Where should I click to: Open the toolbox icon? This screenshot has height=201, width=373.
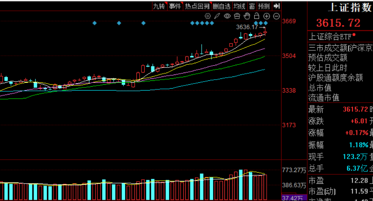[237, 16]
